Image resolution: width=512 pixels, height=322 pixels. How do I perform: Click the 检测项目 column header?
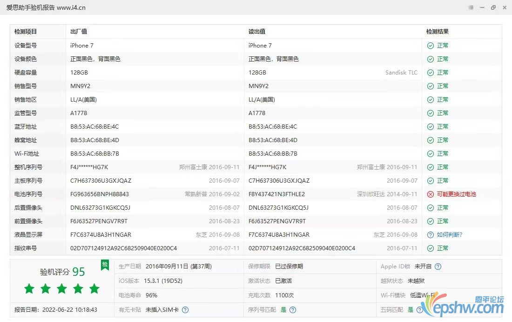point(26,32)
